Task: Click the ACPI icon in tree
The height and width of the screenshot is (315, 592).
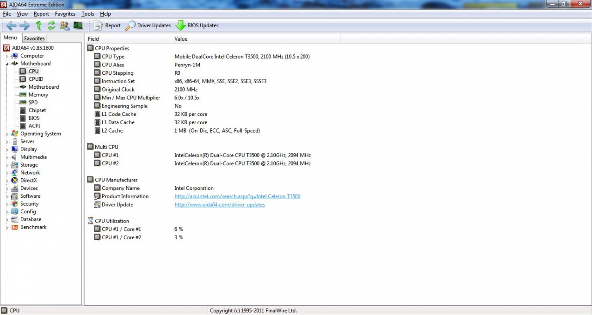Action: 23,126
